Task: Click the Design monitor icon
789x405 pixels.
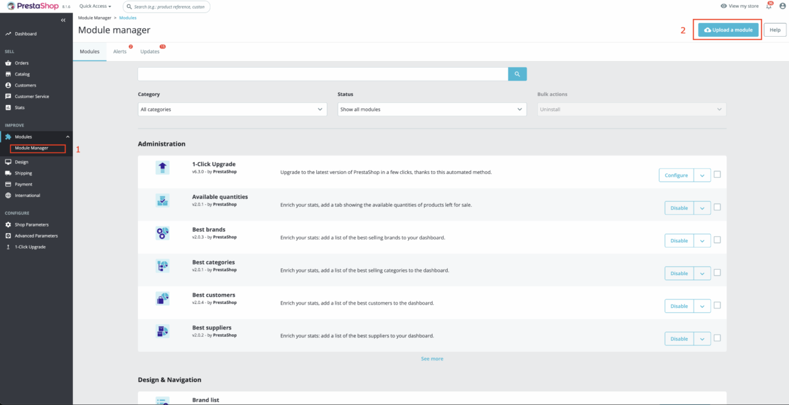Action: (x=8, y=161)
